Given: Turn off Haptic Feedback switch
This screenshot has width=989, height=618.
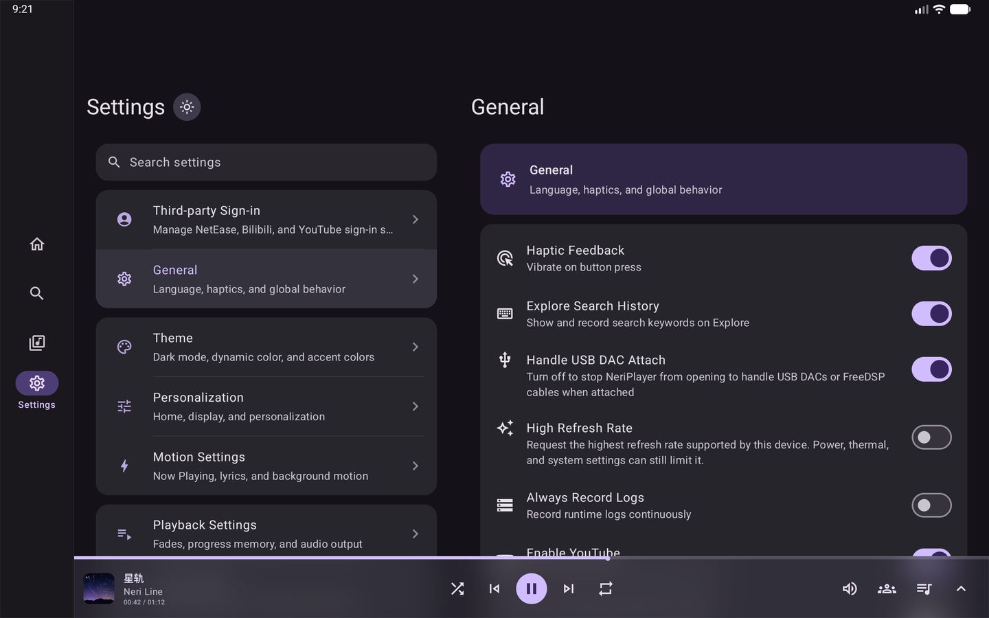Looking at the screenshot, I should 931,258.
